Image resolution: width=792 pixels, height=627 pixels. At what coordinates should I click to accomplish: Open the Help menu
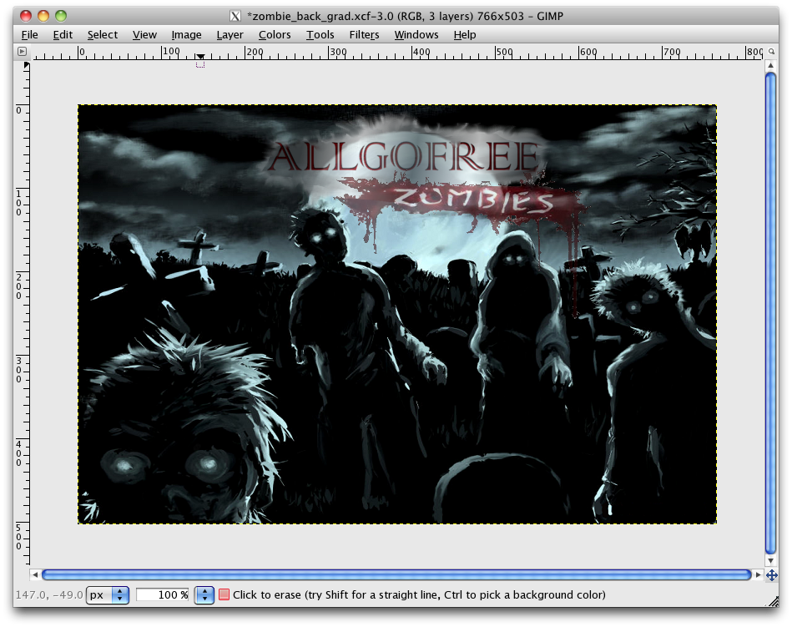pos(465,35)
